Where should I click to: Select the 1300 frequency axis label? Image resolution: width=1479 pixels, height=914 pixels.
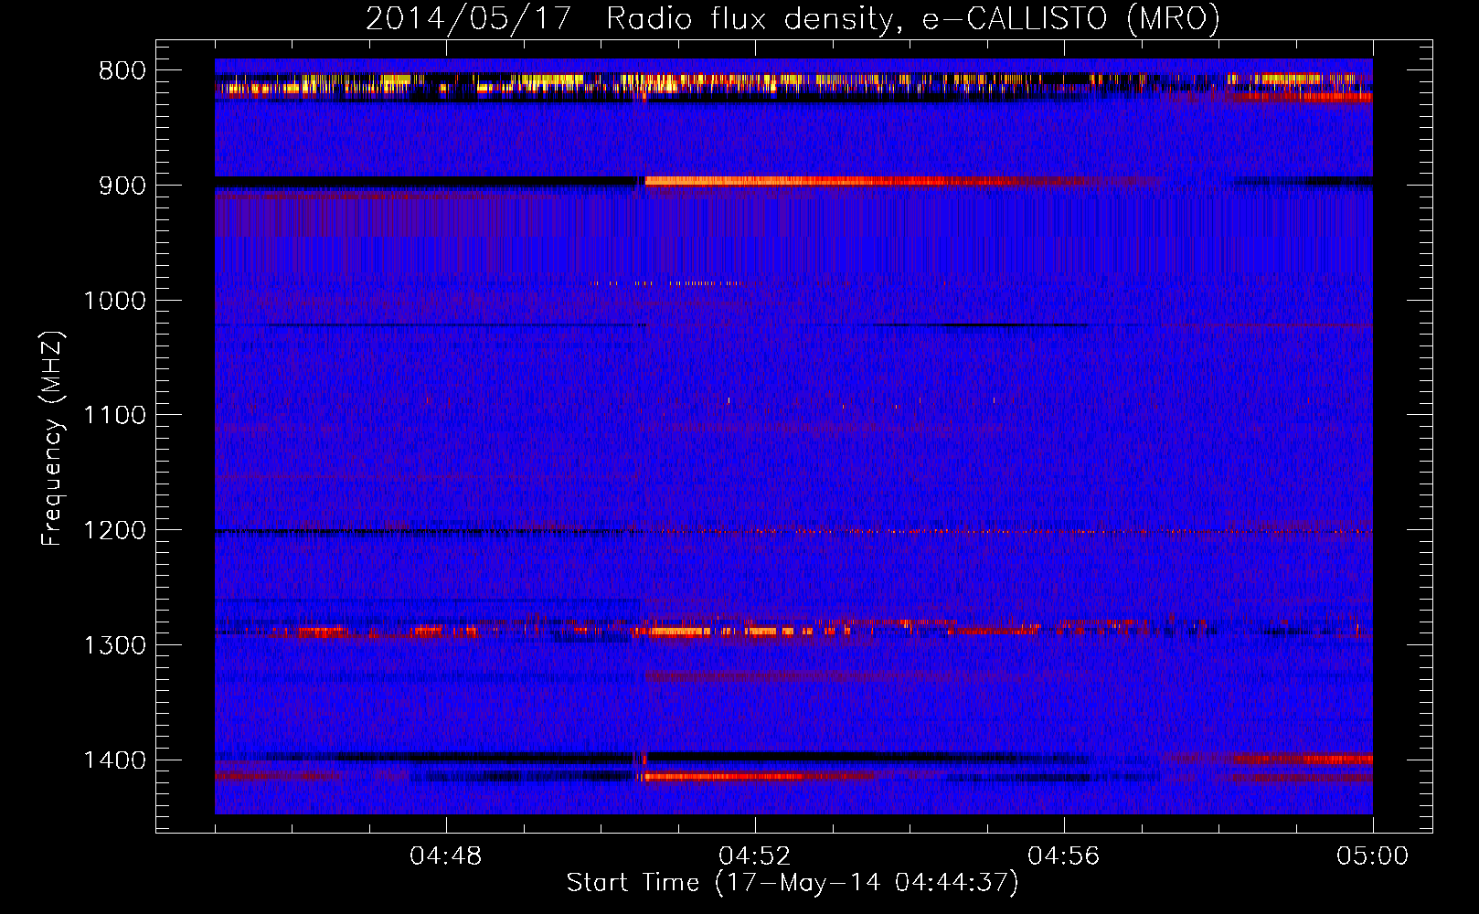click(115, 645)
